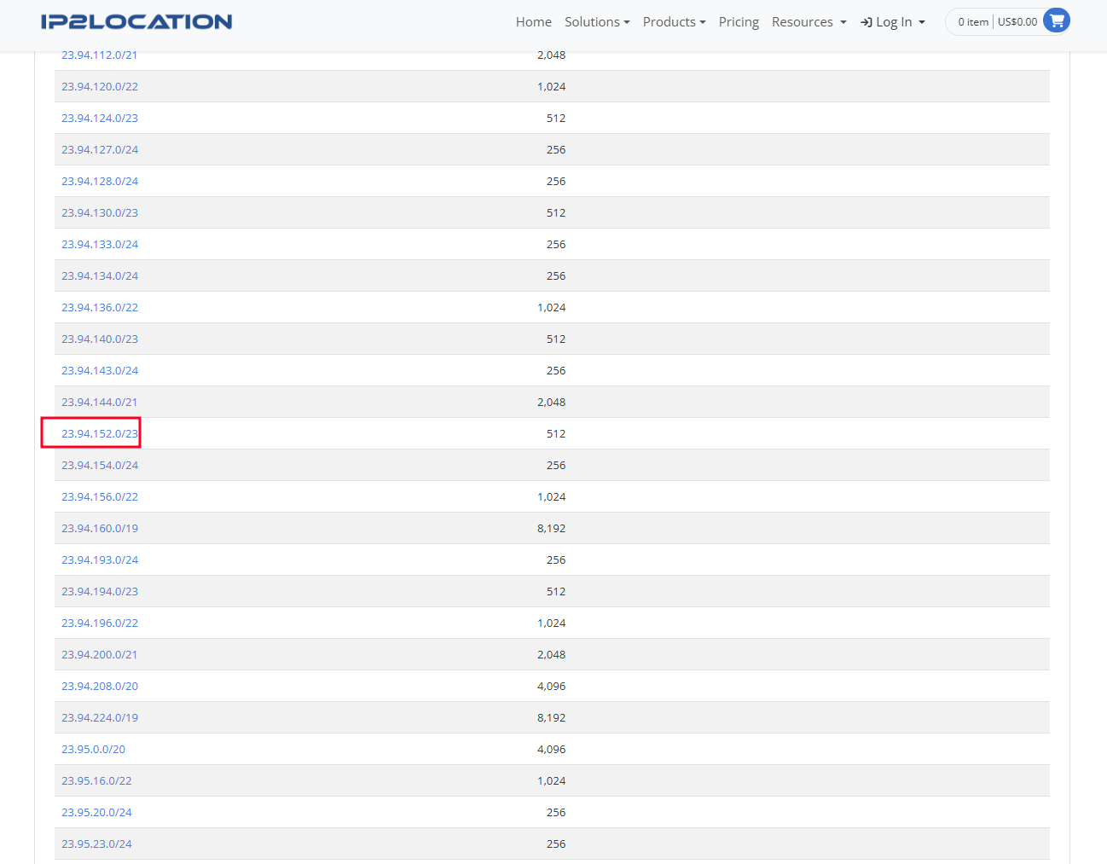The image size is (1107, 864).
Task: Open the Log In menu
Action: pos(893,22)
